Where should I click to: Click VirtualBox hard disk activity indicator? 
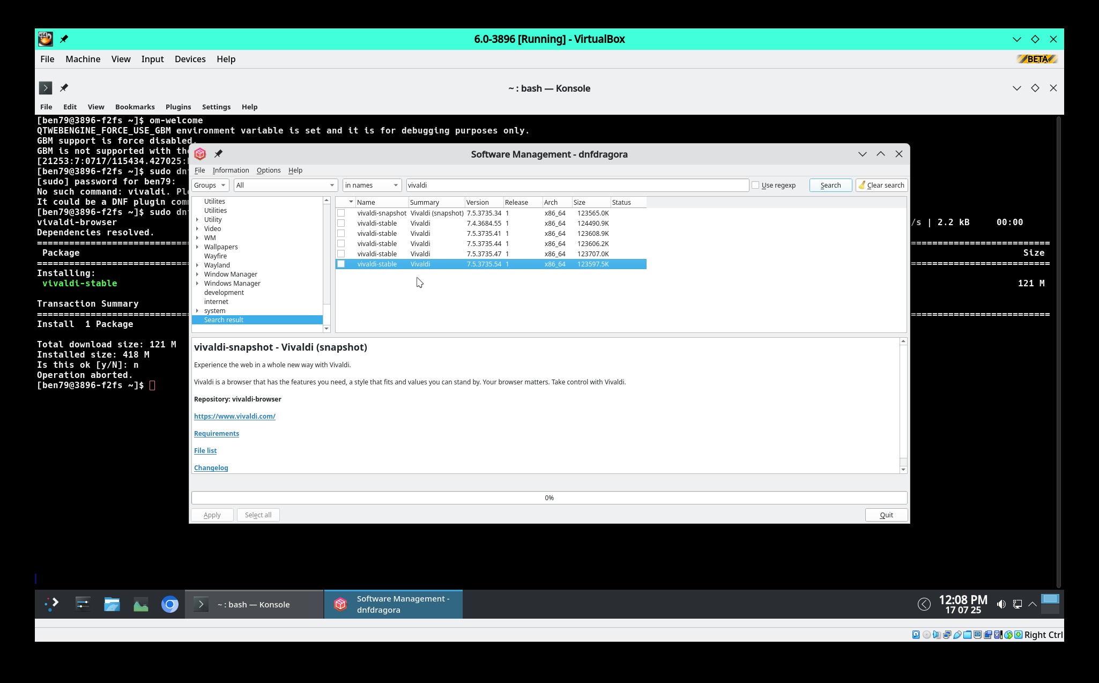point(916,635)
